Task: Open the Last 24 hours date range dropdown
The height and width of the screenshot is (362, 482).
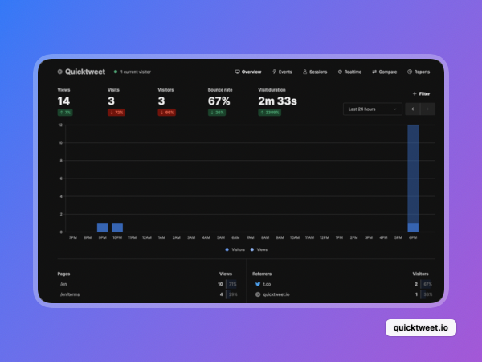Action: 373,109
